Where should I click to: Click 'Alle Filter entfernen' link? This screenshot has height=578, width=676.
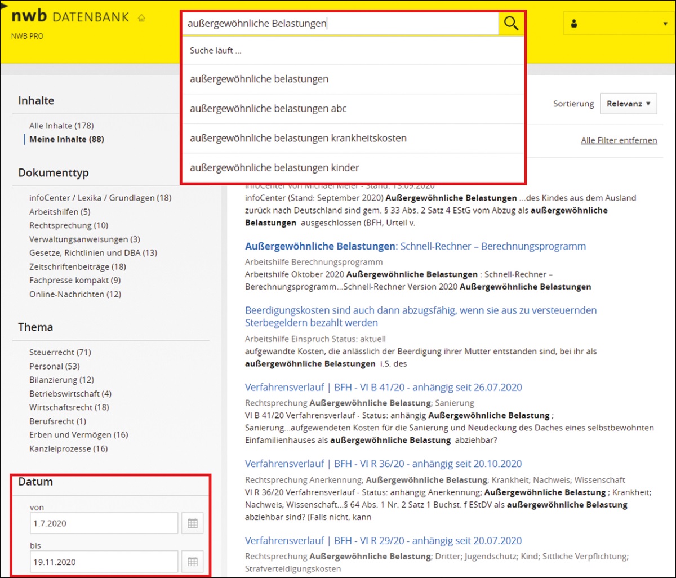point(619,140)
